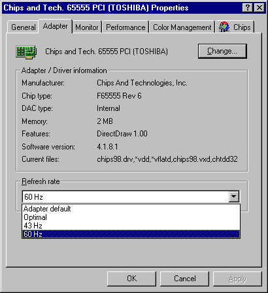The width and height of the screenshot is (268, 293).
Task: Click the Apply button
Action: tap(237, 279)
